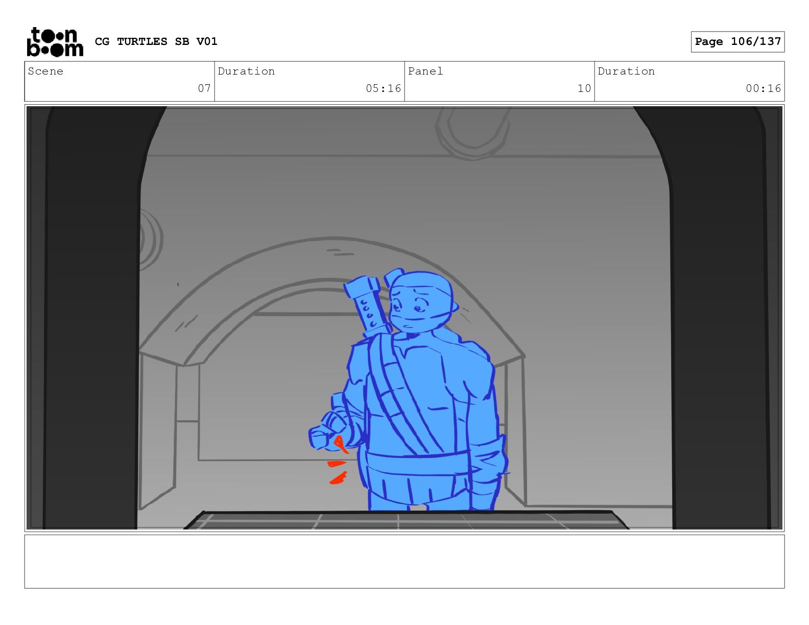Click the 'Scene' header label
Image resolution: width=809 pixels, height=625 pixels.
coord(45,71)
